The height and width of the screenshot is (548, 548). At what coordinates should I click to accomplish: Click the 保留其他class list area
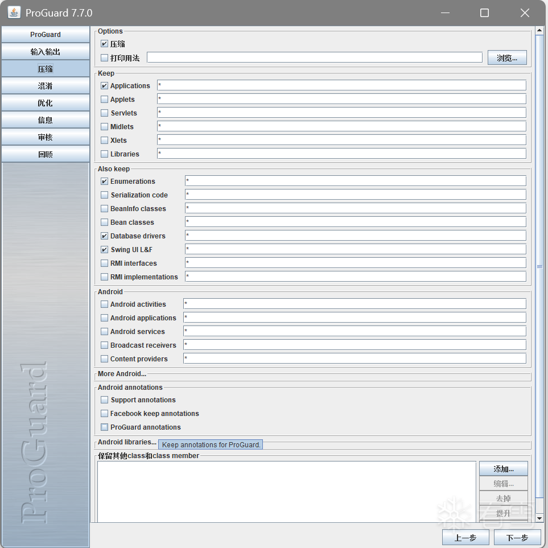pyautogui.click(x=287, y=492)
